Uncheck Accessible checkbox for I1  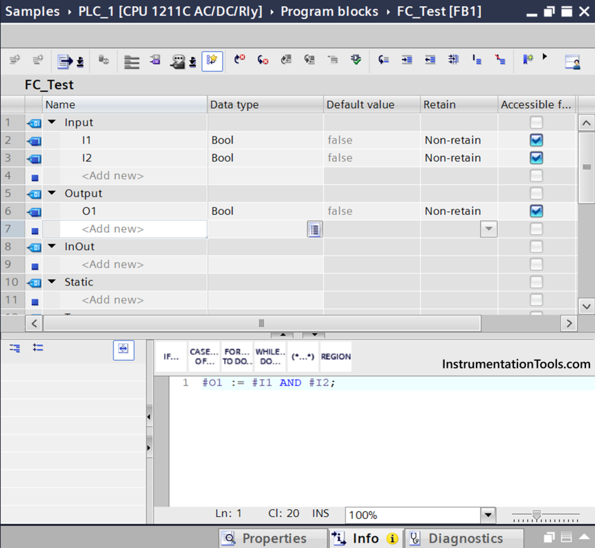click(x=536, y=140)
